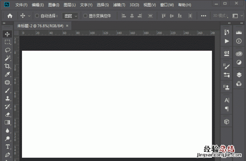Open the Character panel icon
Viewport: 246px width, 161px height.
pos(227,100)
